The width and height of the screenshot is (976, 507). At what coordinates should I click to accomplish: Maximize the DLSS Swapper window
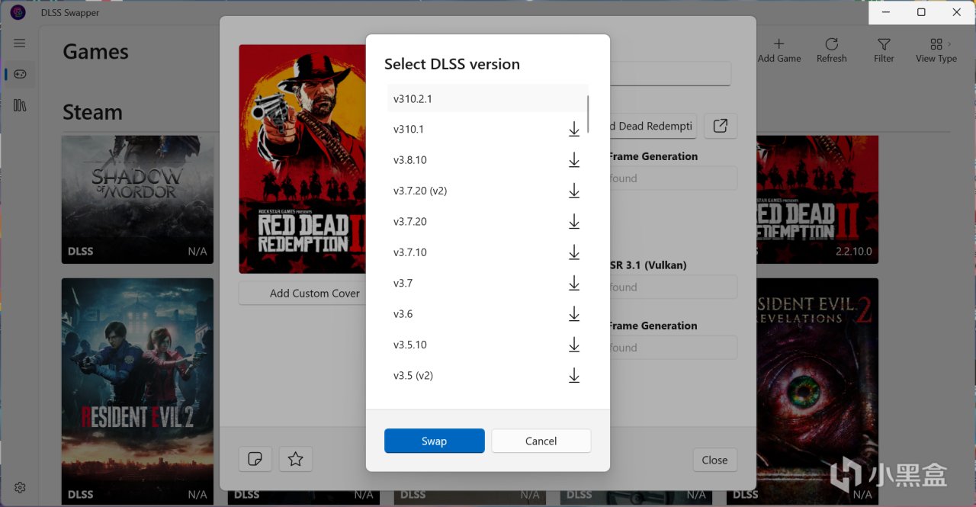pos(921,12)
